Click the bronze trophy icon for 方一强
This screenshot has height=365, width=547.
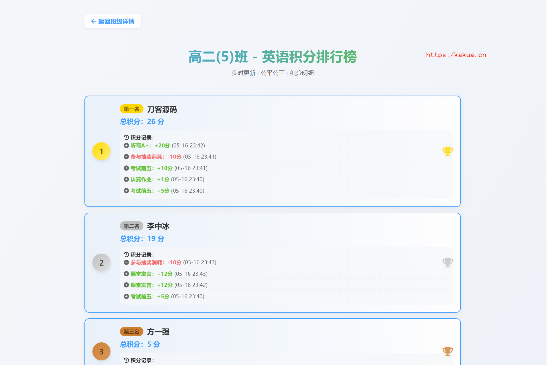[447, 351]
